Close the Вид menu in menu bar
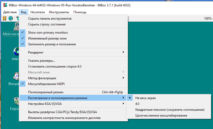The image size is (213, 129). coord(24,12)
